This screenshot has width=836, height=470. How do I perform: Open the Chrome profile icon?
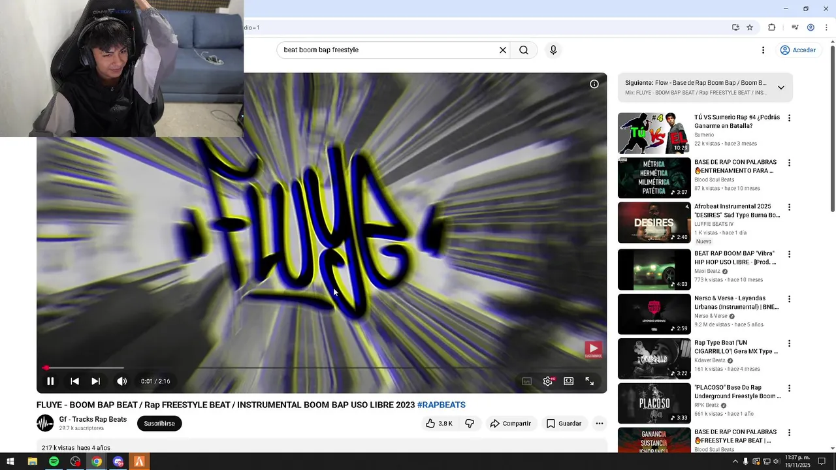811,27
